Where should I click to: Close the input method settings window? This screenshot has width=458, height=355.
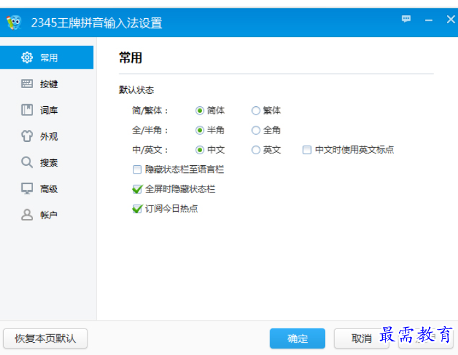pos(451,19)
